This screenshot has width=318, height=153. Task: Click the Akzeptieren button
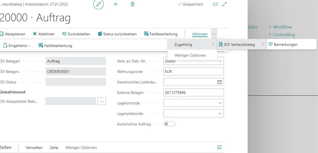(x=13, y=34)
